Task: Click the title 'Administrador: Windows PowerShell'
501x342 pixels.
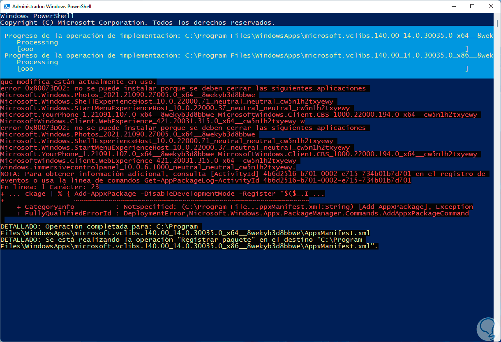Action: pos(52,7)
